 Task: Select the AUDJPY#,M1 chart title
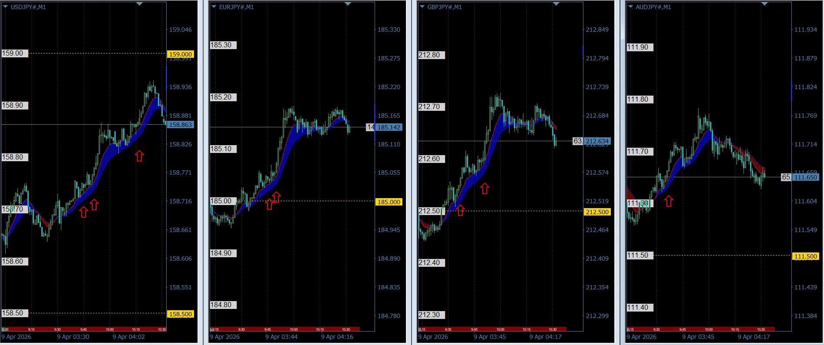(x=653, y=7)
